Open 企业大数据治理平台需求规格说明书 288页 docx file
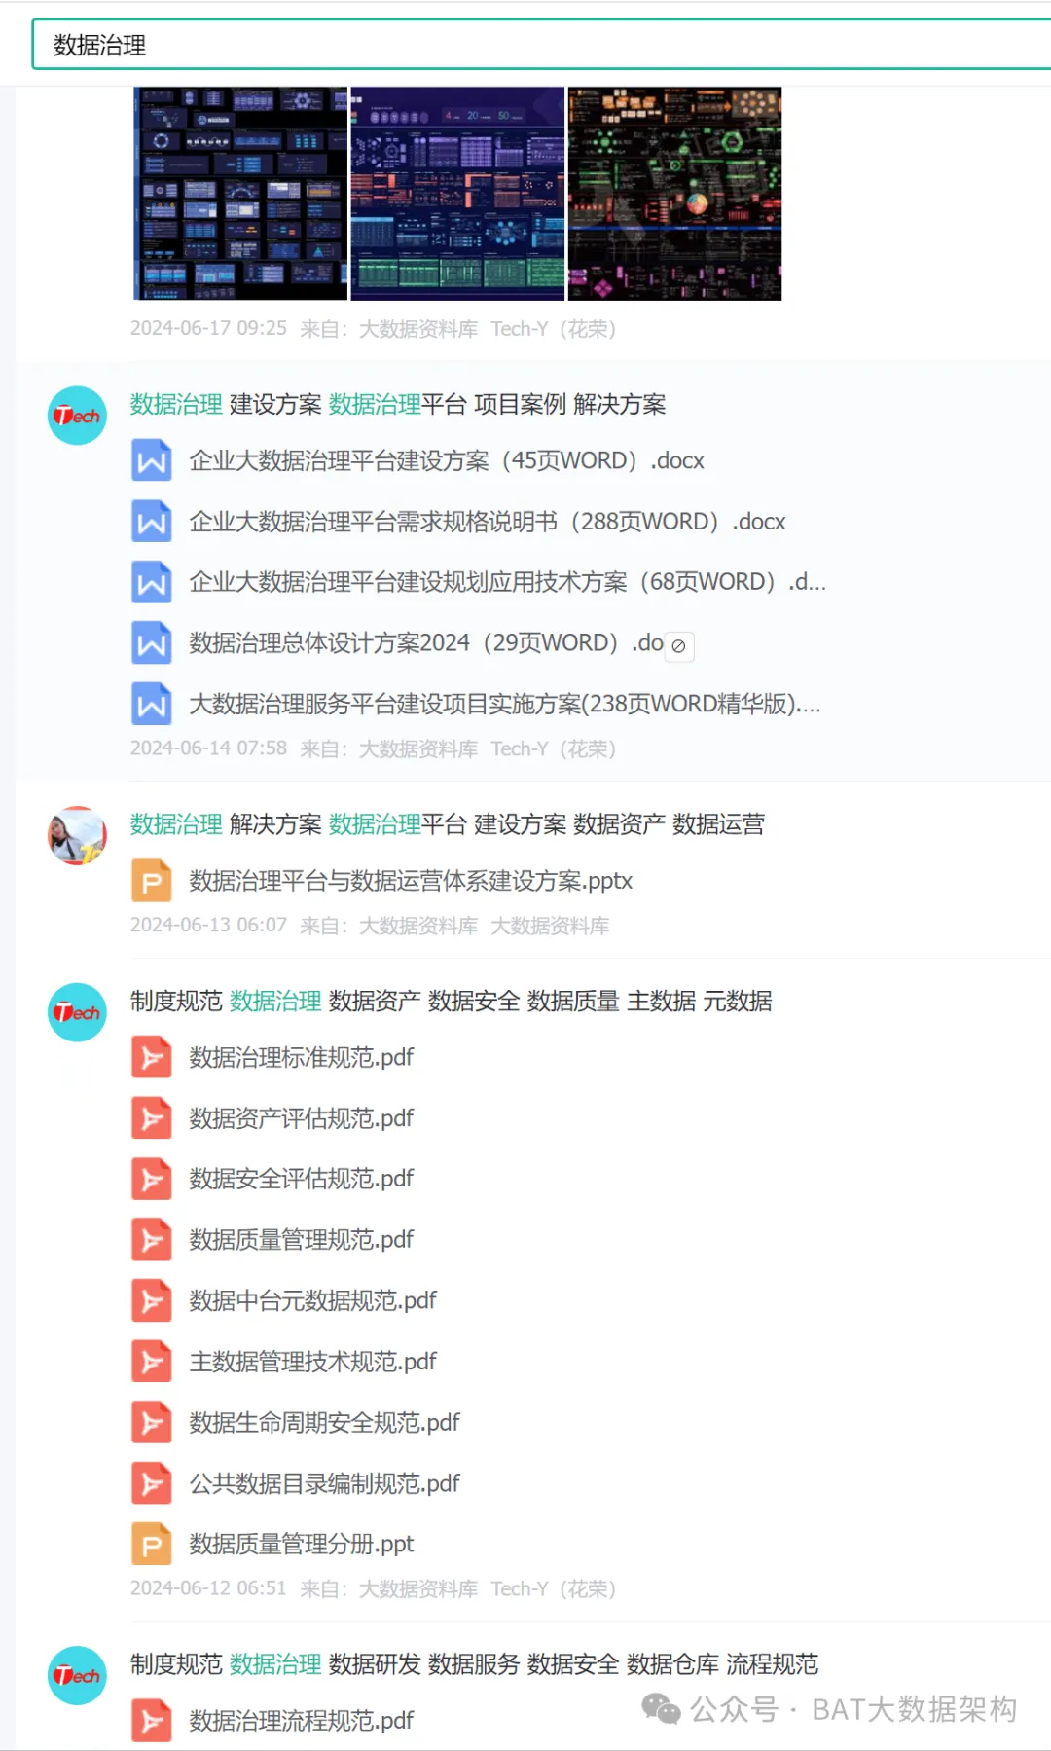 coord(487,522)
